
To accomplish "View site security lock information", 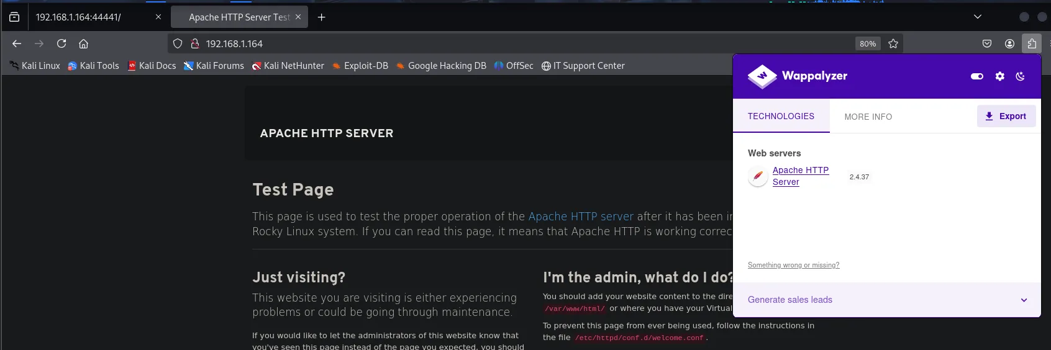I will (194, 43).
